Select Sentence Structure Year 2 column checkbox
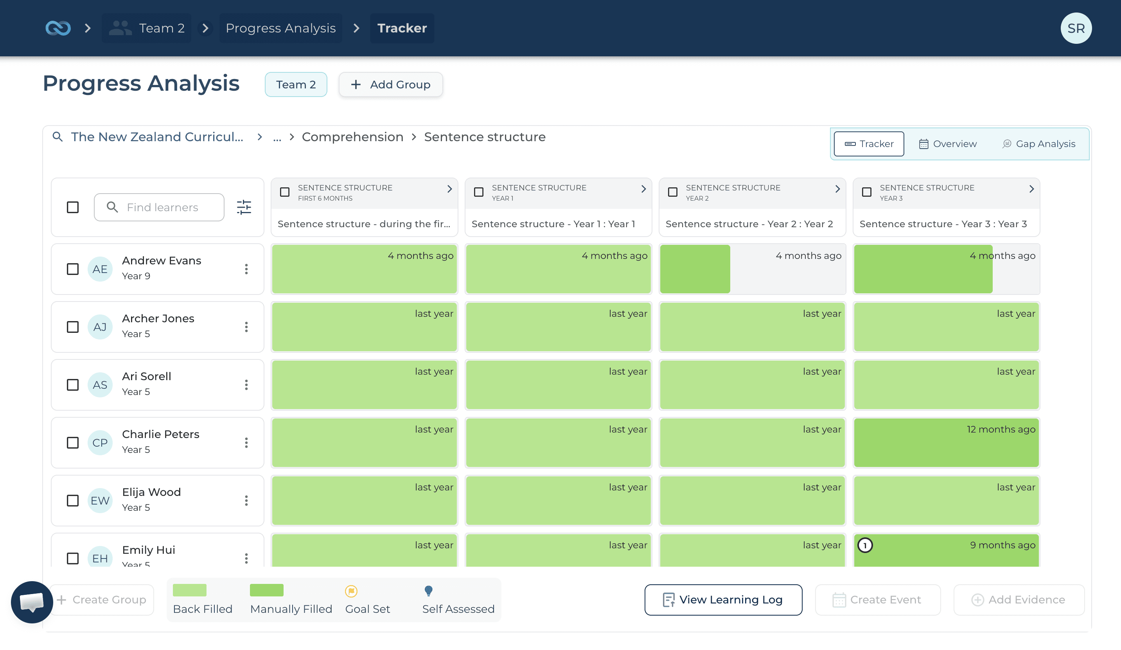 [x=673, y=192]
